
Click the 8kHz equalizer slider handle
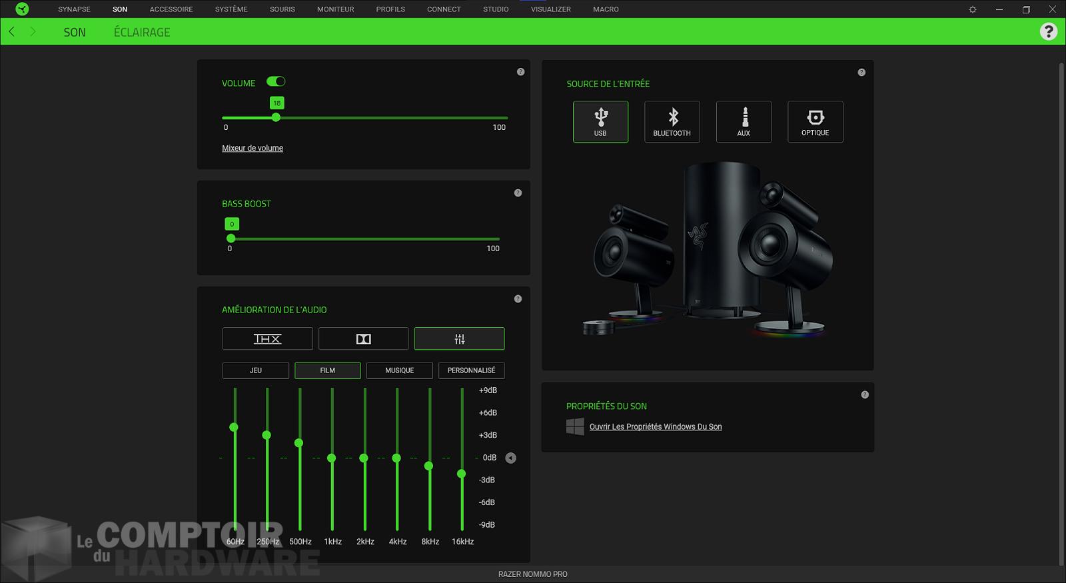(x=429, y=466)
